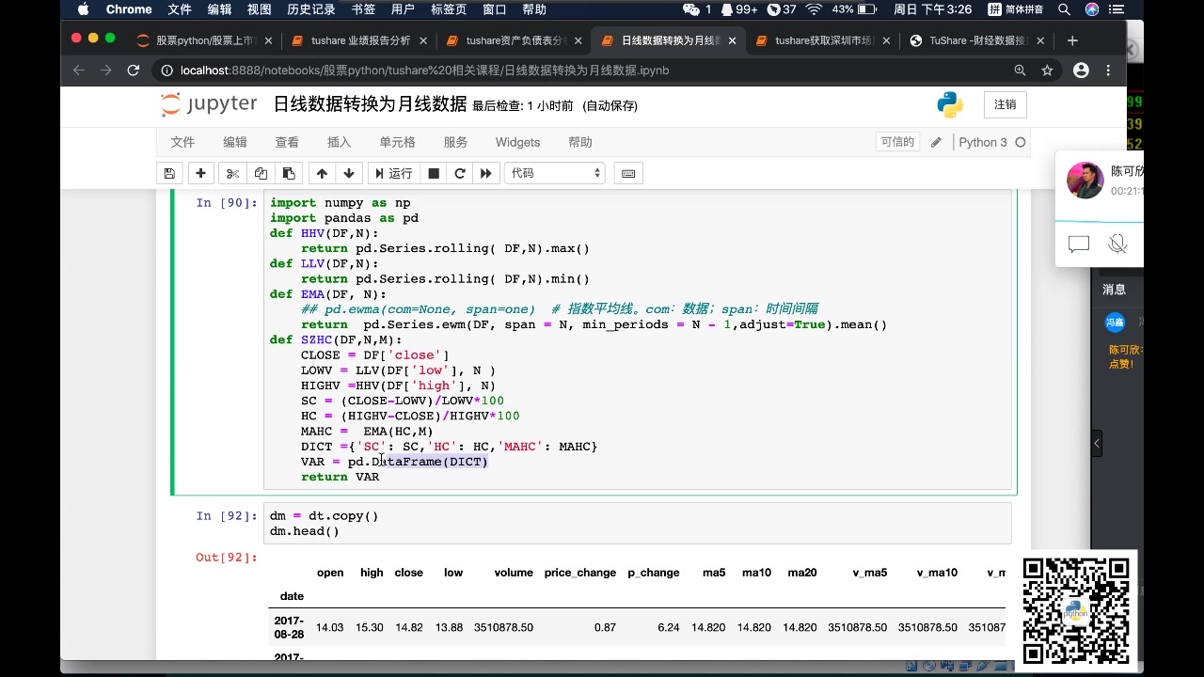Move selected cell up with up arrow

point(322,173)
